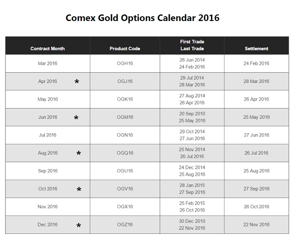The width and height of the screenshot is (298, 246).
Task: Click the Product Code column header
Action: [125, 48]
